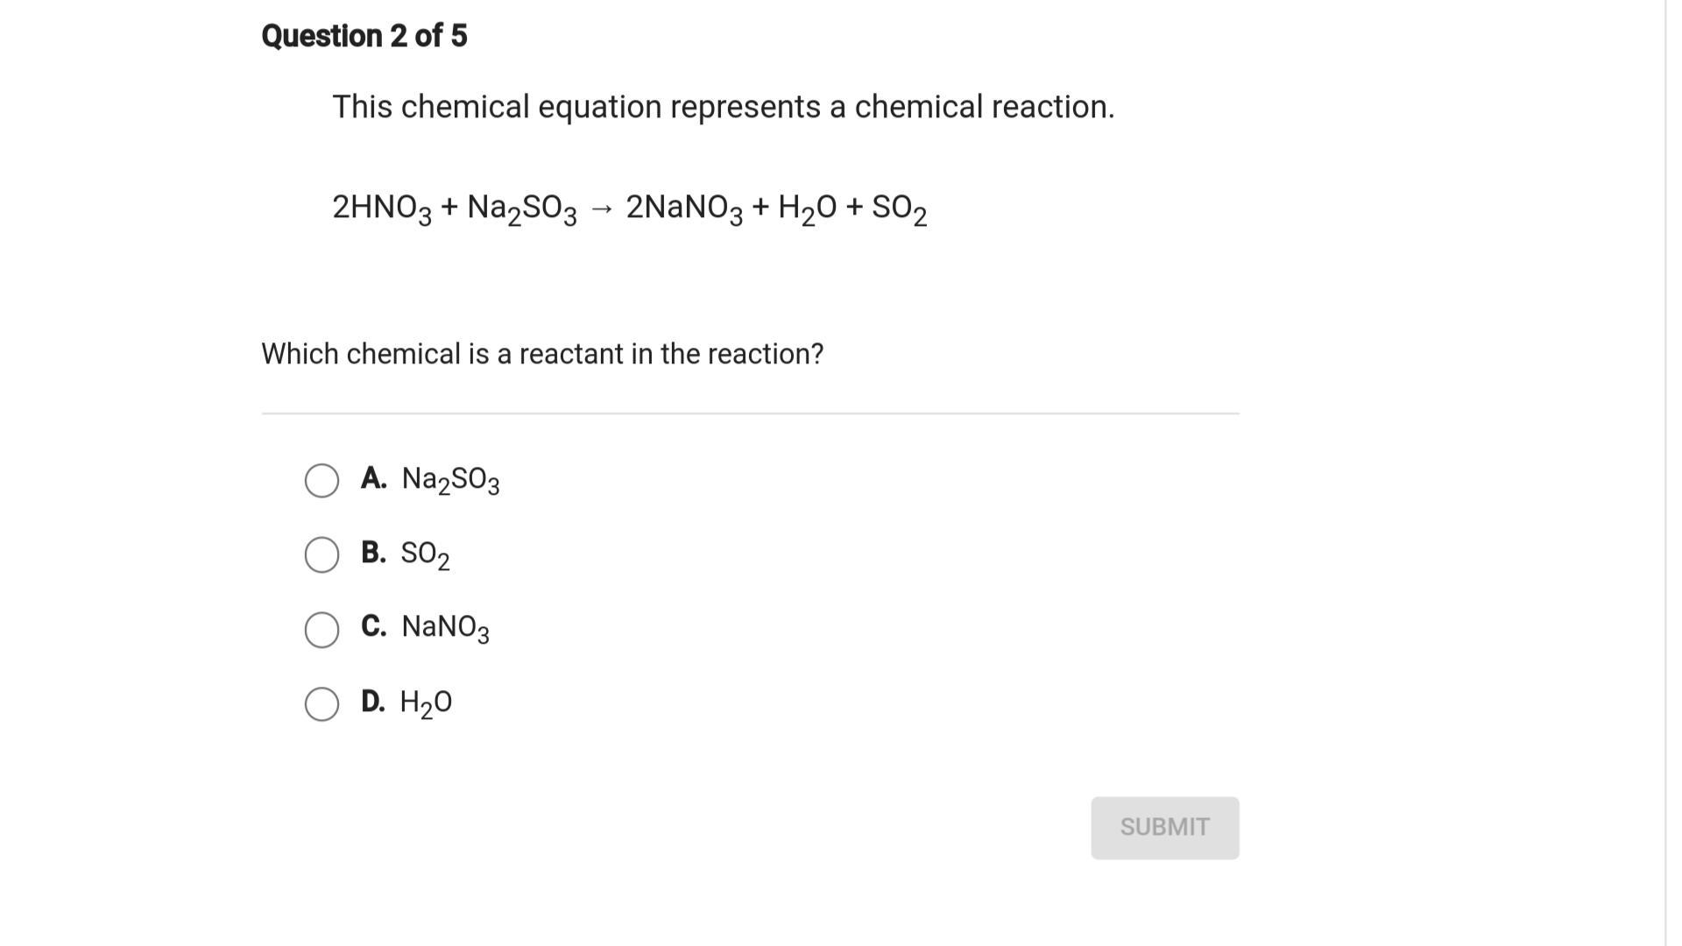Pick option C radio button

pyautogui.click(x=322, y=629)
